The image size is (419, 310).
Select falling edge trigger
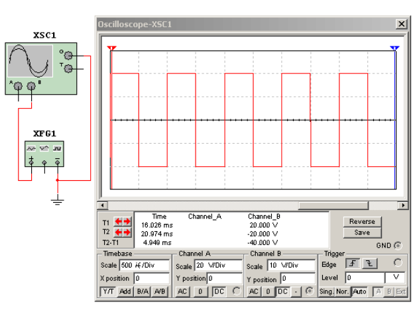[370, 264]
